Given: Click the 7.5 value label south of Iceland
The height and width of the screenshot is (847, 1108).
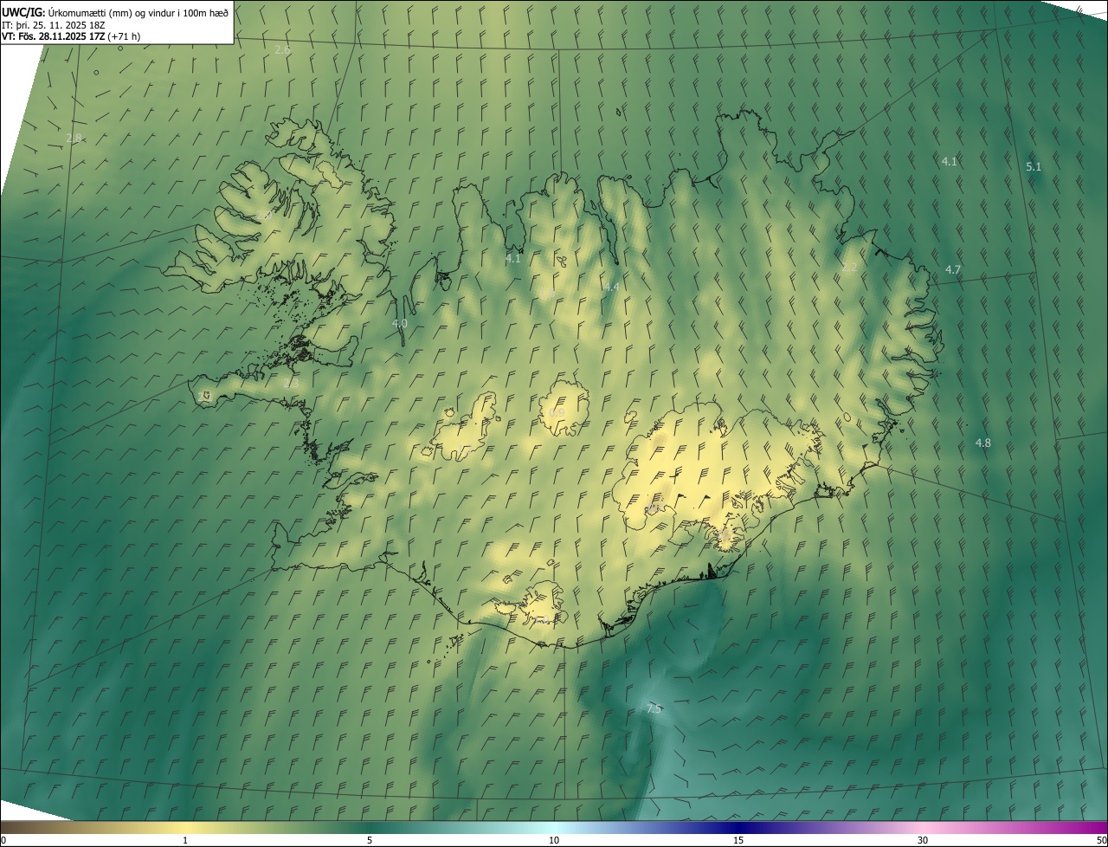Looking at the screenshot, I should (x=654, y=708).
